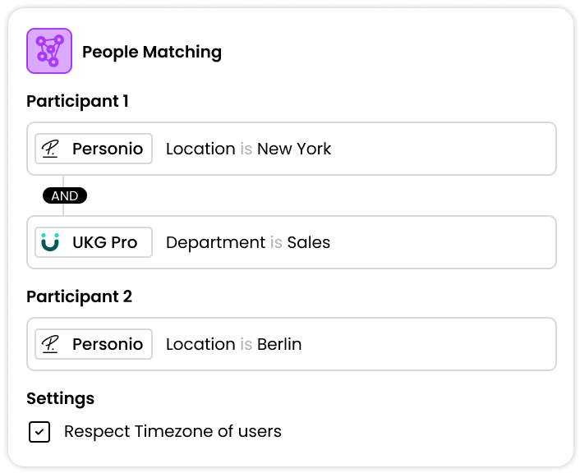This screenshot has width=580, height=473.
Task: Select the Participant 2 heading
Action: tap(79, 296)
